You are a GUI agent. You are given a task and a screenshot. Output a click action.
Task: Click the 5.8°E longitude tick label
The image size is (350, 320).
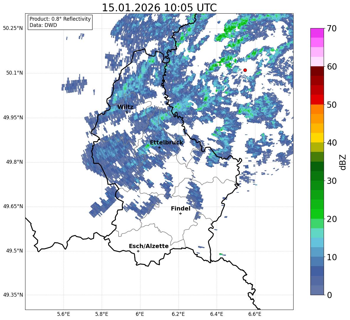click(x=102, y=314)
